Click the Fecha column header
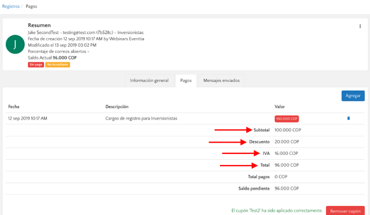Image resolution: width=370 pixels, height=215 pixels. pos(14,107)
